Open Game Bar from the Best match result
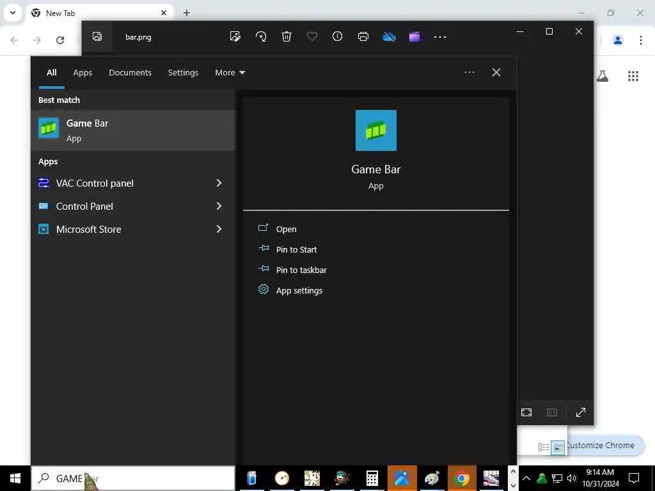Viewport: 655px width, 491px height. [x=133, y=130]
